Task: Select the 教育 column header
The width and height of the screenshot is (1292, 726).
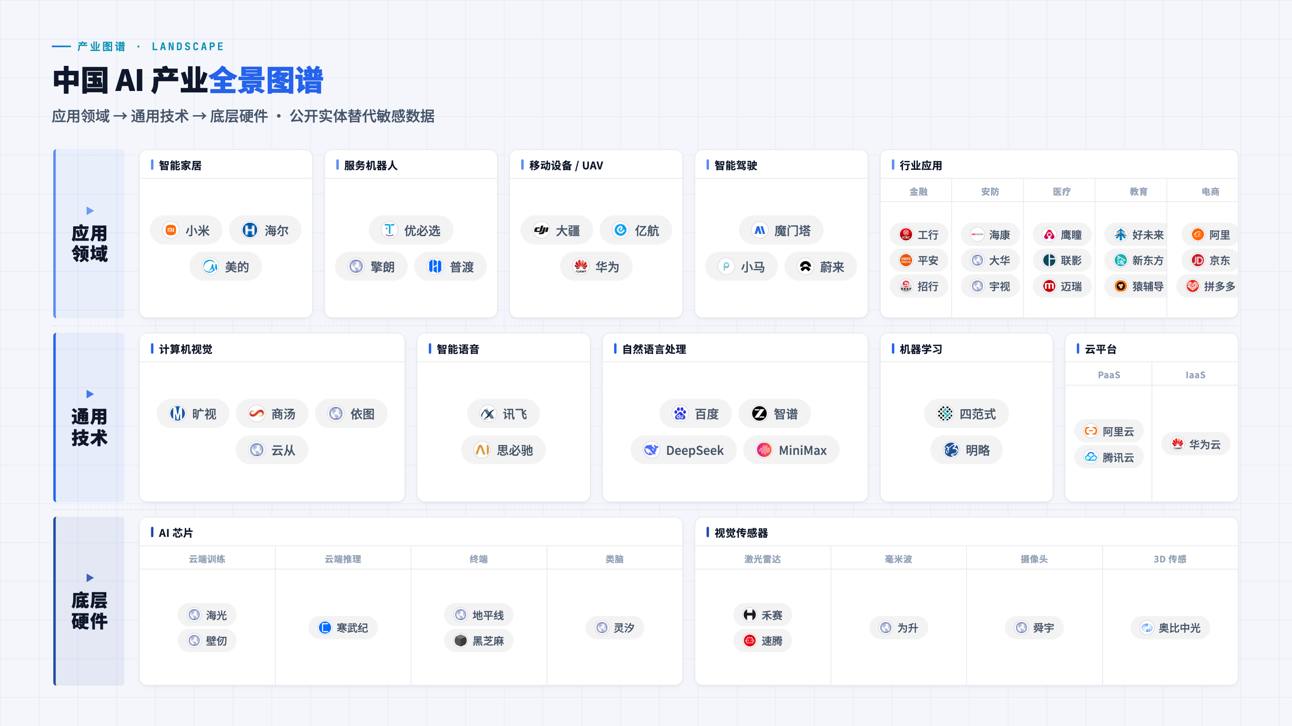Action: pyautogui.click(x=1139, y=191)
